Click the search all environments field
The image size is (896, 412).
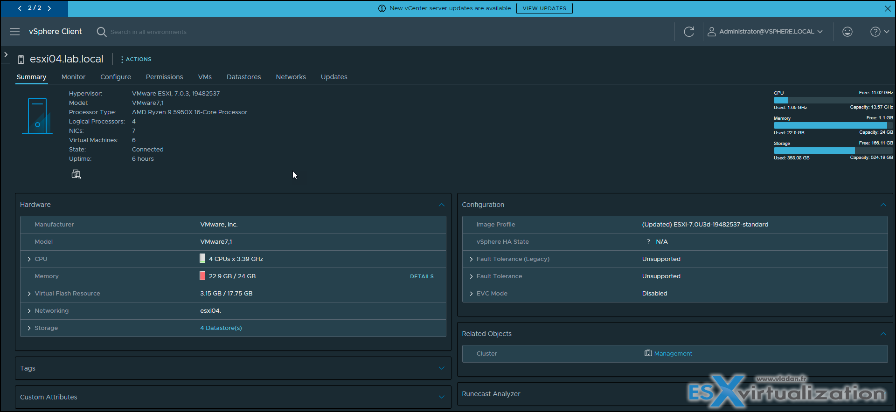[148, 32]
